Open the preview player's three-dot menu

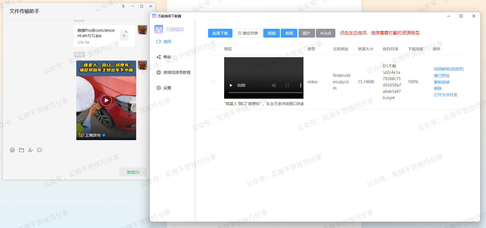tap(300, 85)
